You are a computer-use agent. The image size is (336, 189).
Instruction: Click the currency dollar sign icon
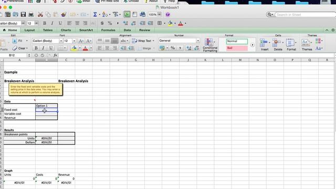tap(102, 23)
